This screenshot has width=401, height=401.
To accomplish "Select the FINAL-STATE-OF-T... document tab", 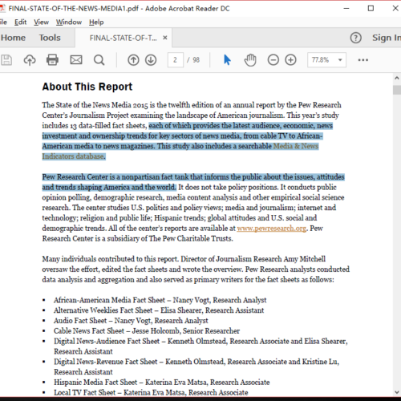I will click(124, 38).
